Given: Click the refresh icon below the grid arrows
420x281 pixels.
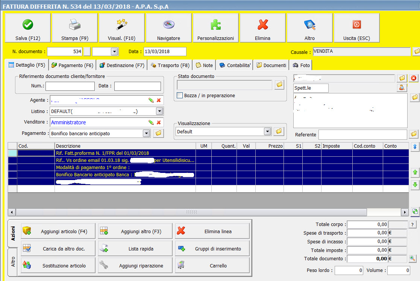Looking at the screenshot, I should [415, 211].
